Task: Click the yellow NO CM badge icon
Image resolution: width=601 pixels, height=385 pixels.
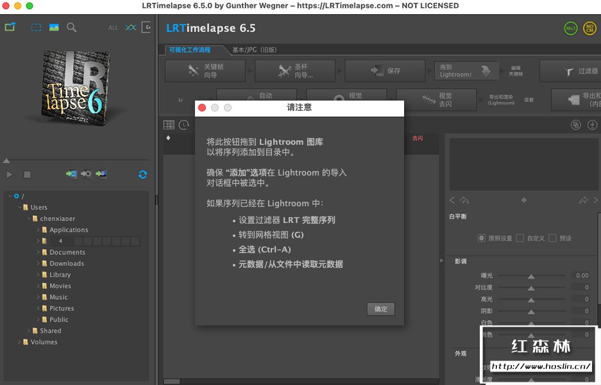Action: coord(590,28)
